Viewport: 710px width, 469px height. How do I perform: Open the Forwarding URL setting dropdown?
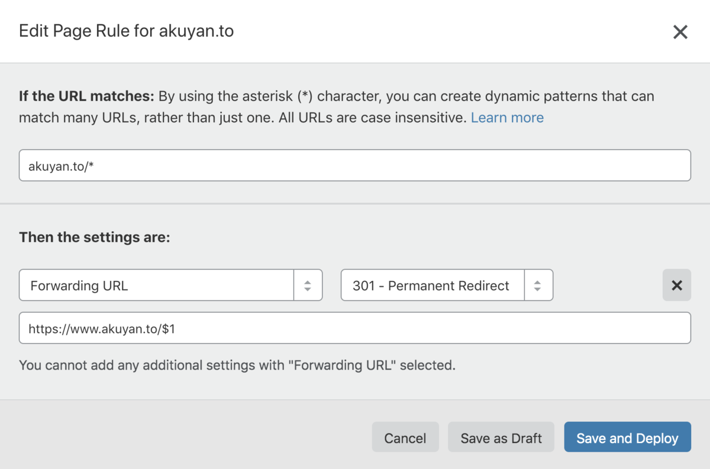[170, 285]
